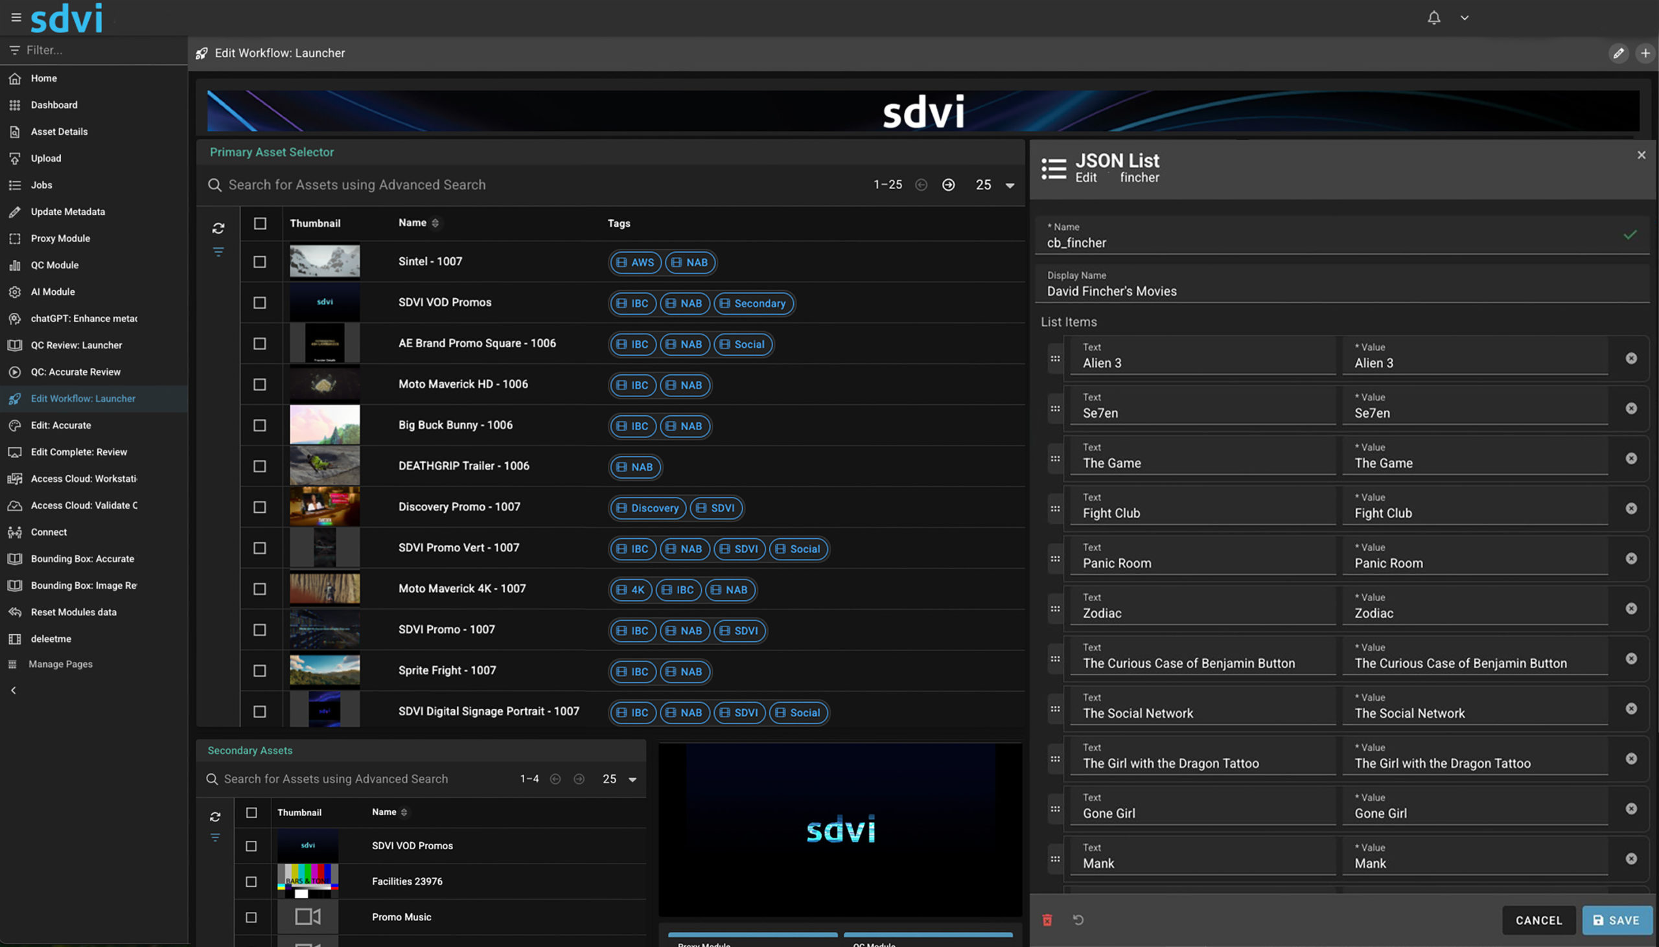Select the Big Buck Bunny - 1006 checkbox
This screenshot has width=1659, height=947.
(261, 426)
